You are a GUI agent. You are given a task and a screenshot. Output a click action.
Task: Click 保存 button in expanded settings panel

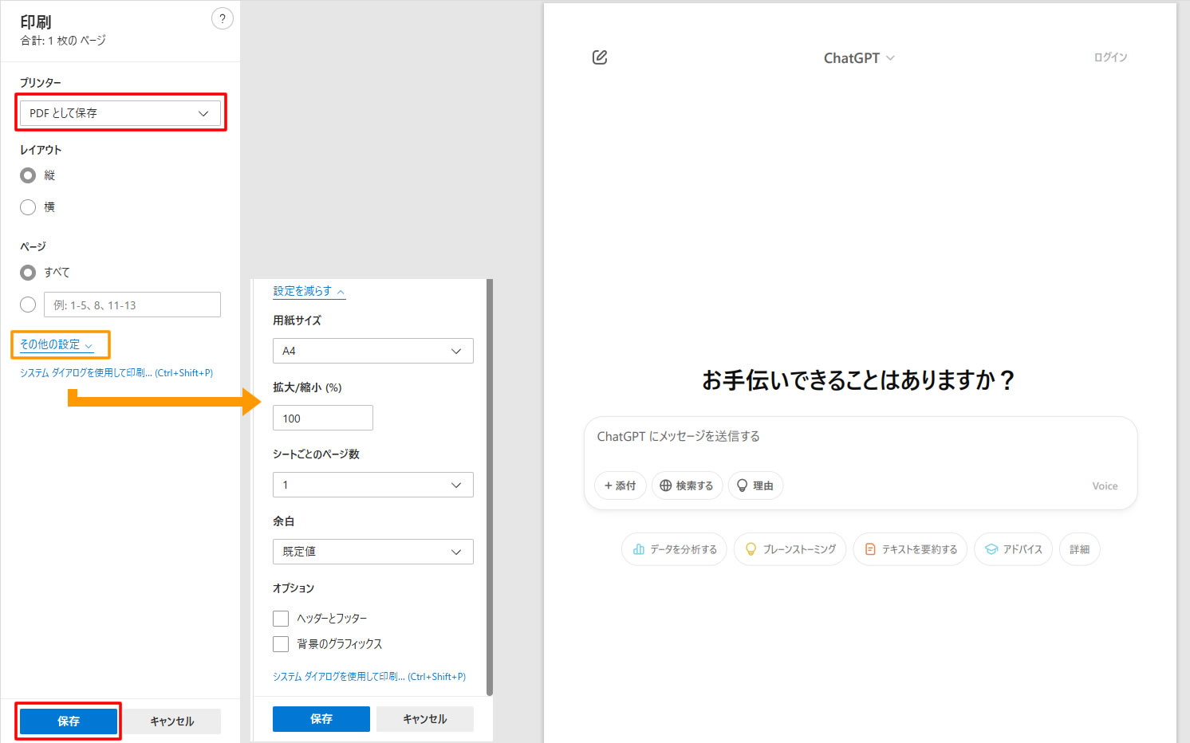coord(321,719)
